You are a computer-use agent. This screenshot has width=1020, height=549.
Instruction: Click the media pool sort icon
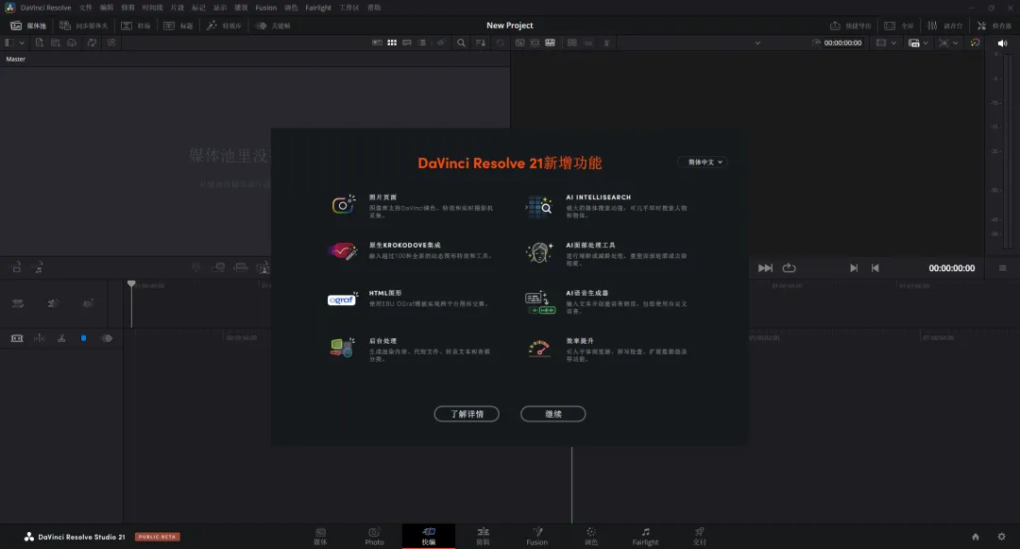tap(481, 43)
